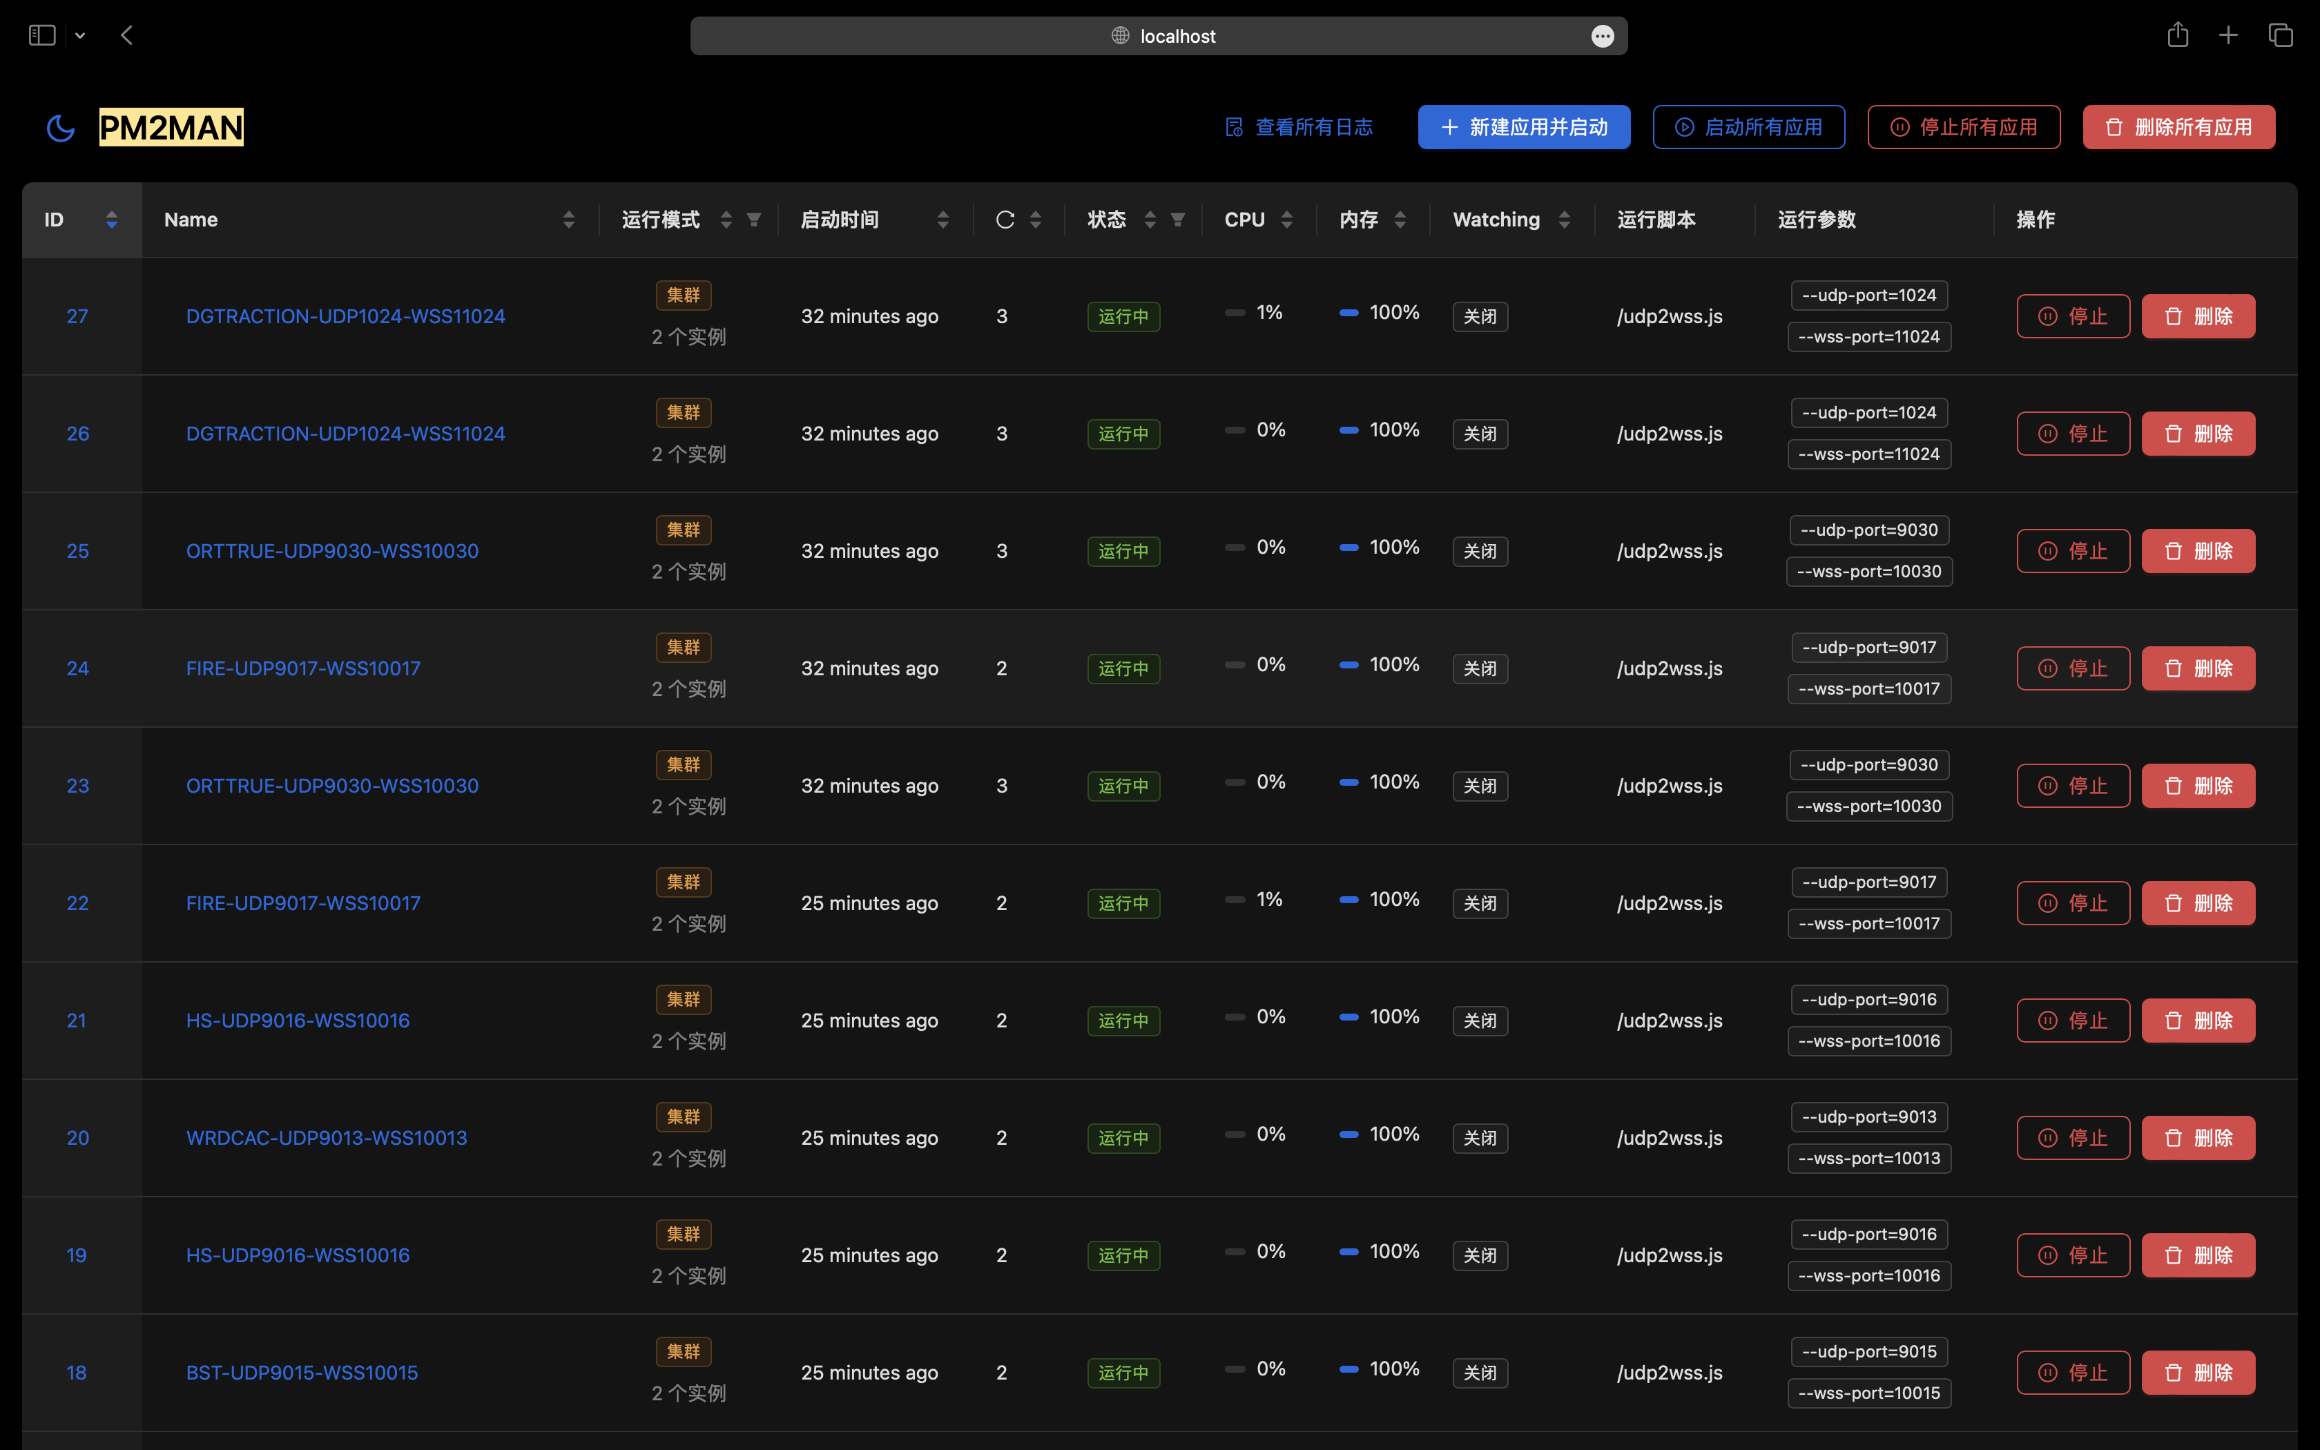Sort by CPU column sorter arrows
Image resolution: width=2320 pixels, height=1450 pixels.
tap(1286, 220)
